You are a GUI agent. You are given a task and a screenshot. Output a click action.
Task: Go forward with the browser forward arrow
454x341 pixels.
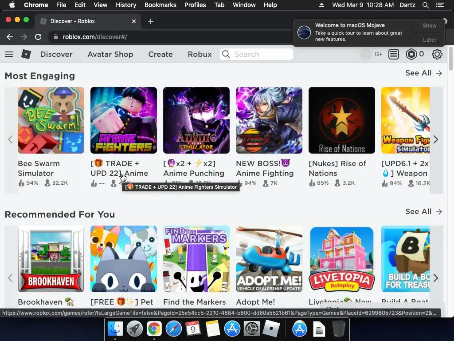pos(24,37)
